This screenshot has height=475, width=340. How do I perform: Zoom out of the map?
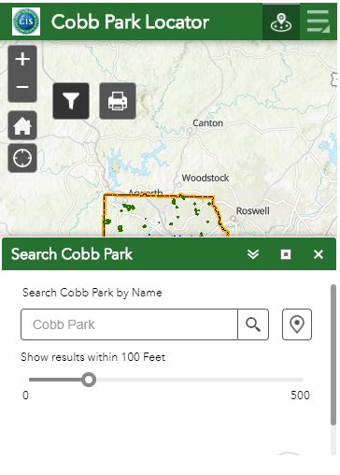click(22, 87)
